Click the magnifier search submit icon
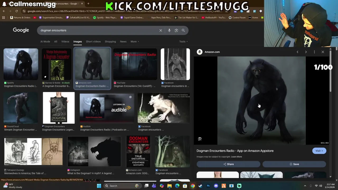 183,30
